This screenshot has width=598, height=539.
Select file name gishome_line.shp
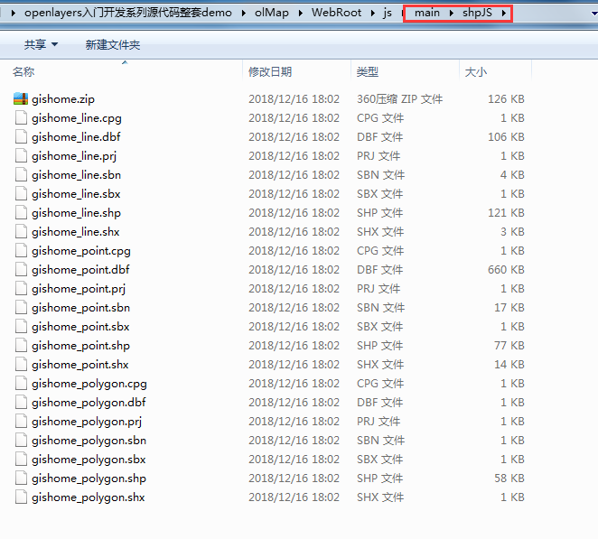pyautogui.click(x=76, y=213)
